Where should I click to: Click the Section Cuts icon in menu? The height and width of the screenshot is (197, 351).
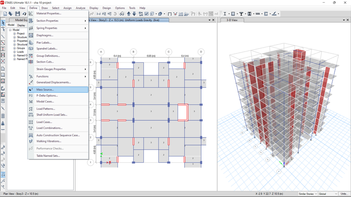(31, 62)
